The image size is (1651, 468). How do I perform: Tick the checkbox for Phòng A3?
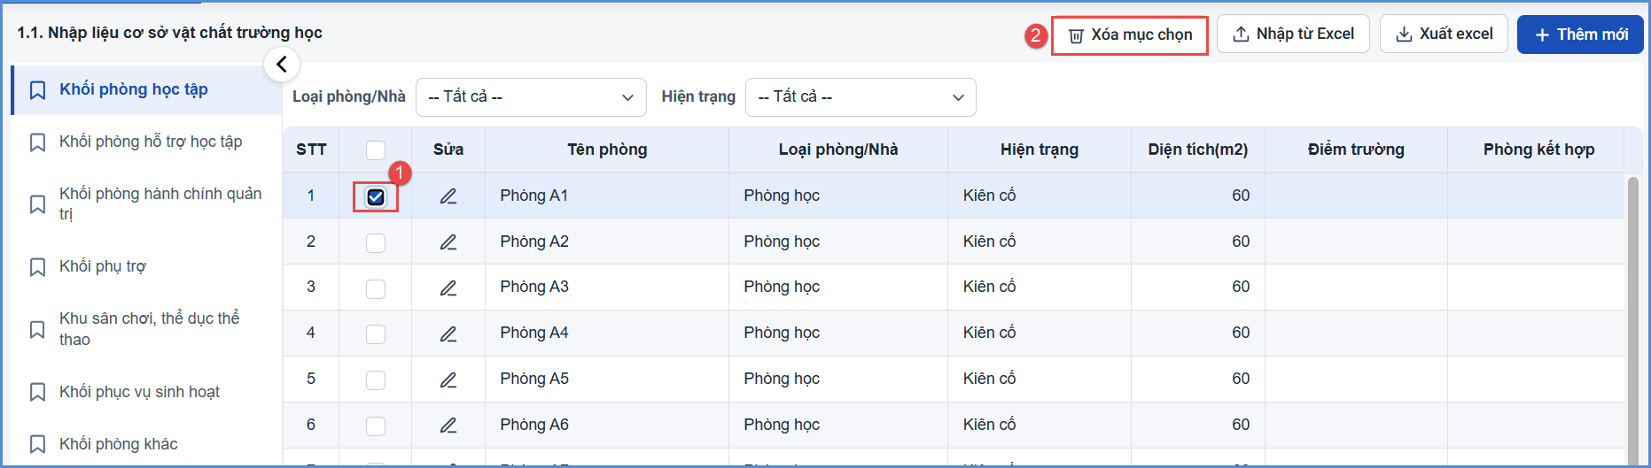376,288
